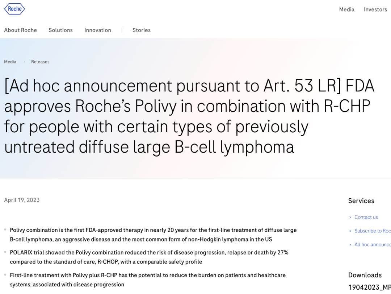391x294 pixels.
Task: Open the Contact us service link
Action: (x=366, y=217)
